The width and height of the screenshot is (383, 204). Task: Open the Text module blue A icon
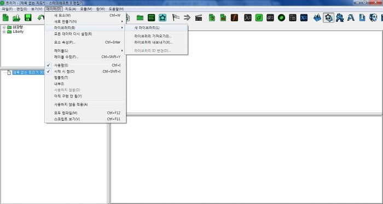pos(351,18)
